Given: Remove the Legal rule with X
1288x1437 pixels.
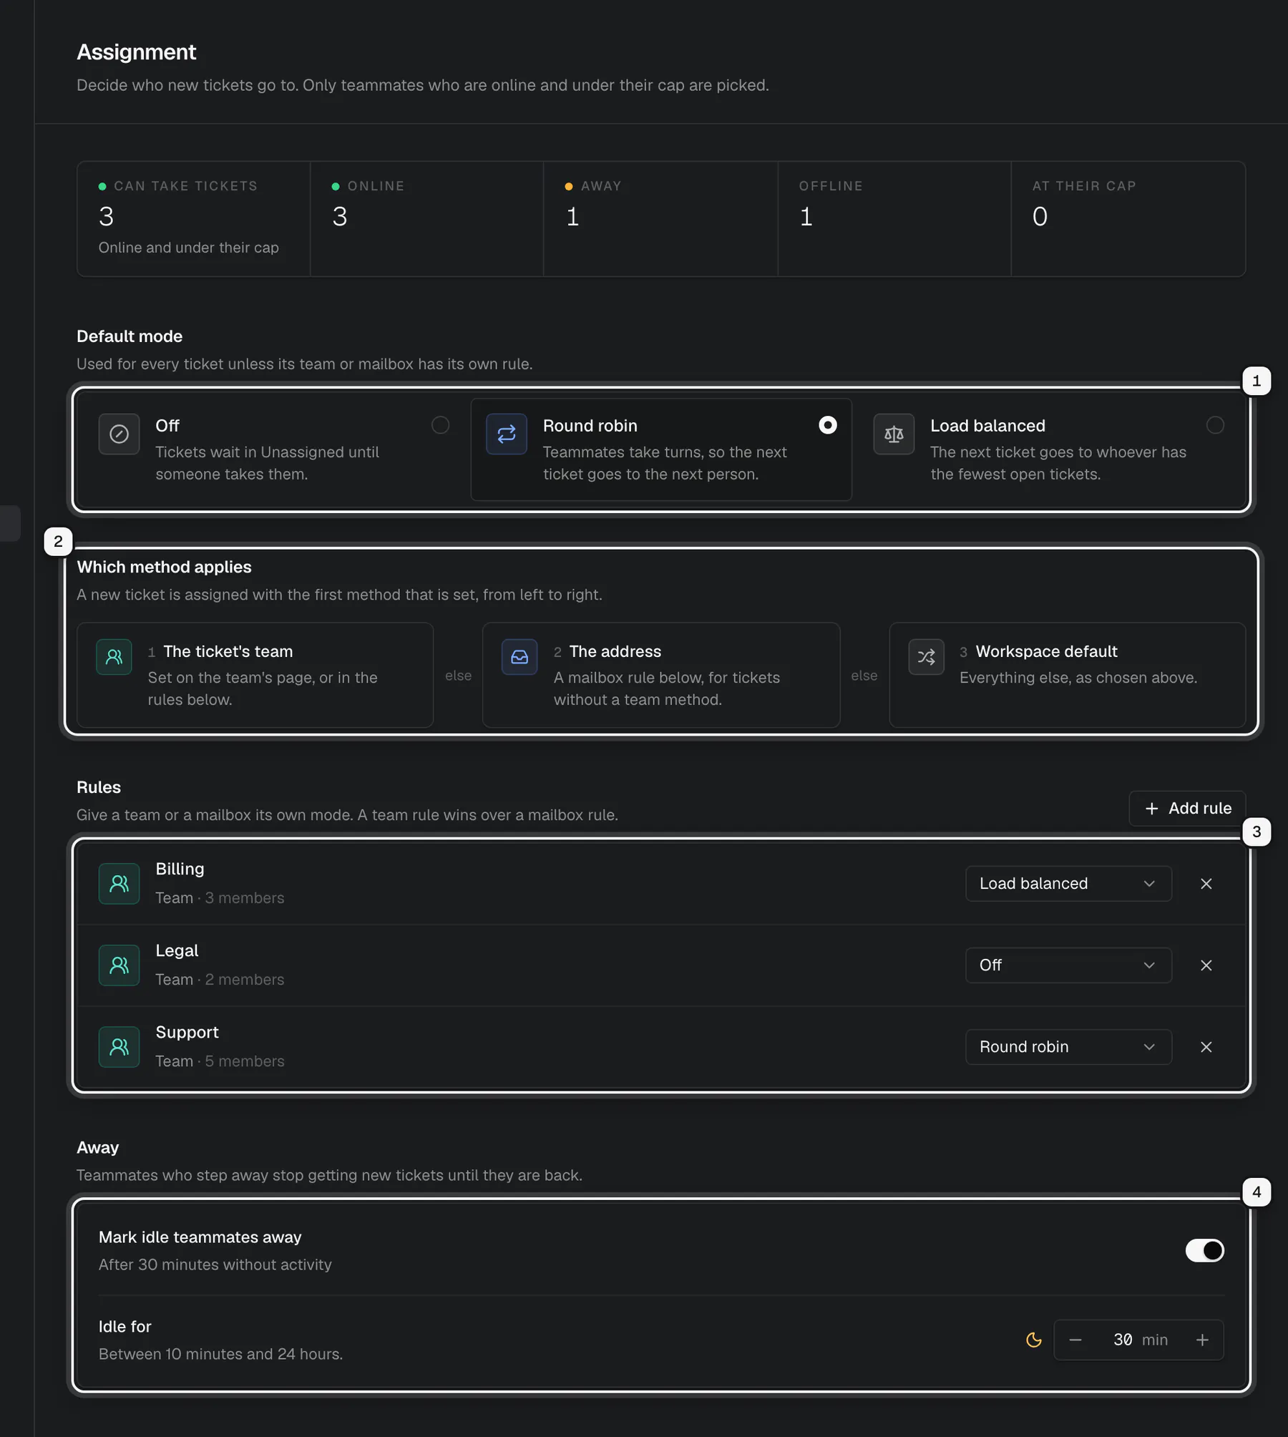Looking at the screenshot, I should click(1206, 965).
